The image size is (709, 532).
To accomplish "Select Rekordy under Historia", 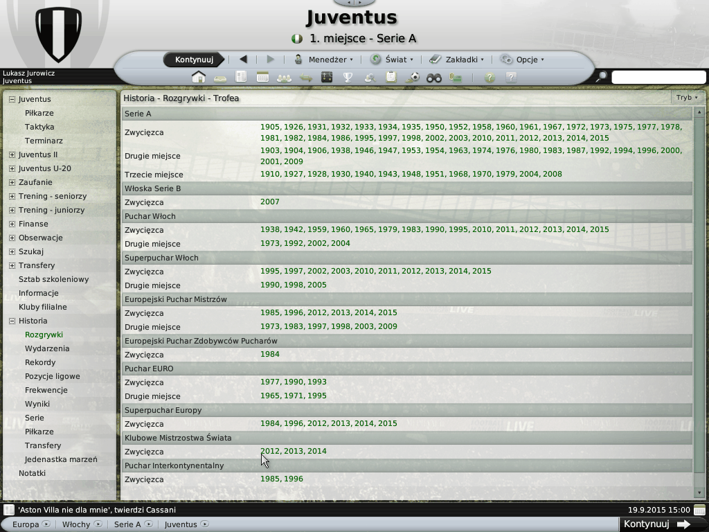I will click(40, 362).
